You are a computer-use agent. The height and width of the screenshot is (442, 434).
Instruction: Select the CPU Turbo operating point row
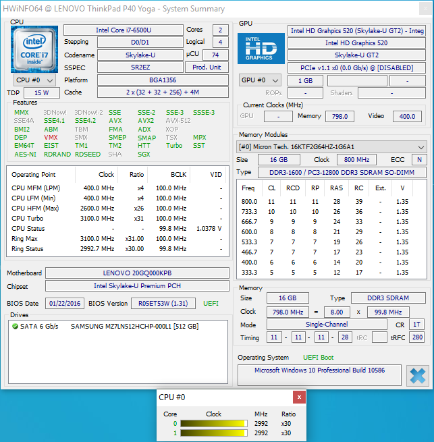coord(117,219)
